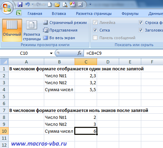This screenshot has height=148, width=163.
Task: Click the Excel workbook icon beside Главная
Action: [x=19, y=13]
